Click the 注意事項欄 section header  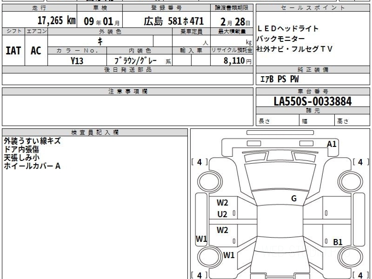pyautogui.click(x=128, y=91)
